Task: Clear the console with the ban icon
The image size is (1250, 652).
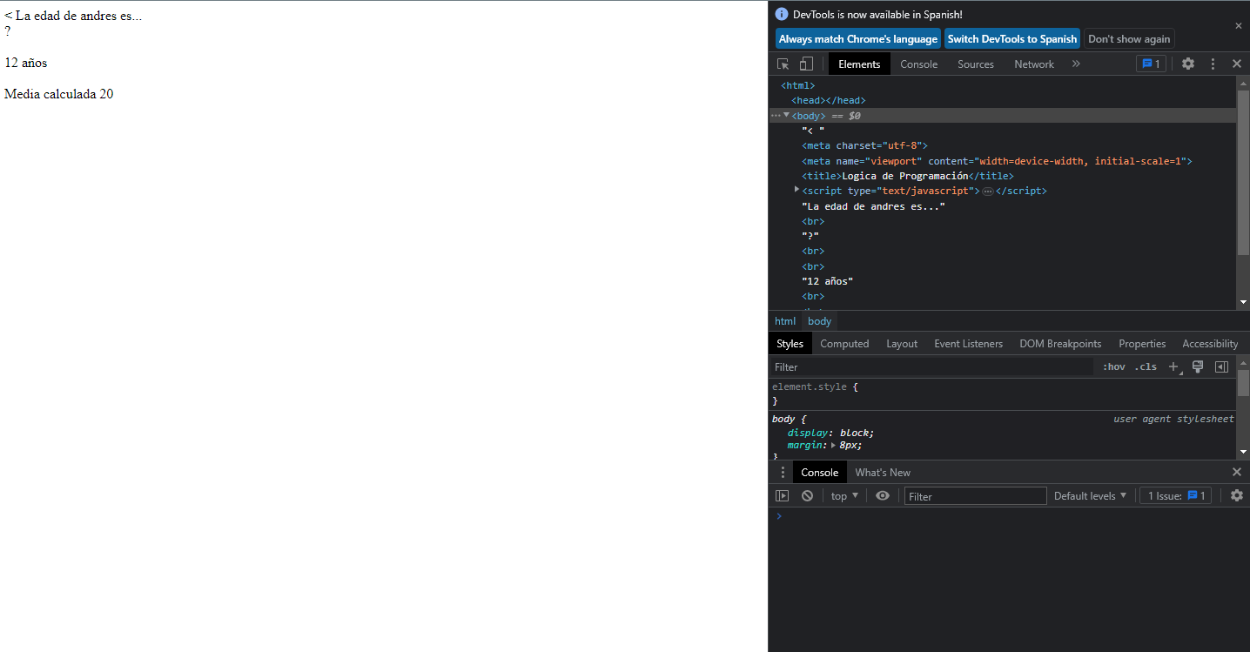Action: point(807,495)
